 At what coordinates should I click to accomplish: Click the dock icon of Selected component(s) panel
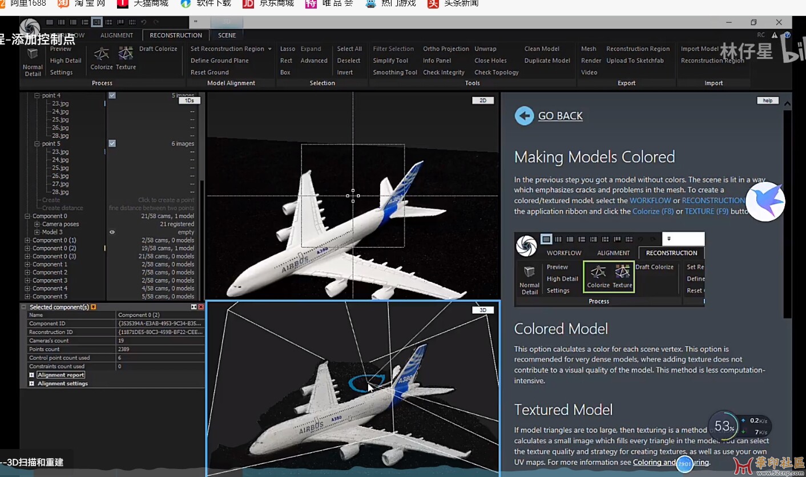coord(194,307)
